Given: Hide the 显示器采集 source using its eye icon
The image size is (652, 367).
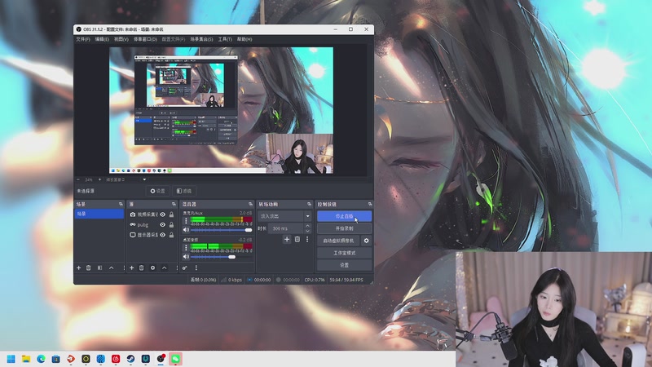Looking at the screenshot, I should (162, 235).
